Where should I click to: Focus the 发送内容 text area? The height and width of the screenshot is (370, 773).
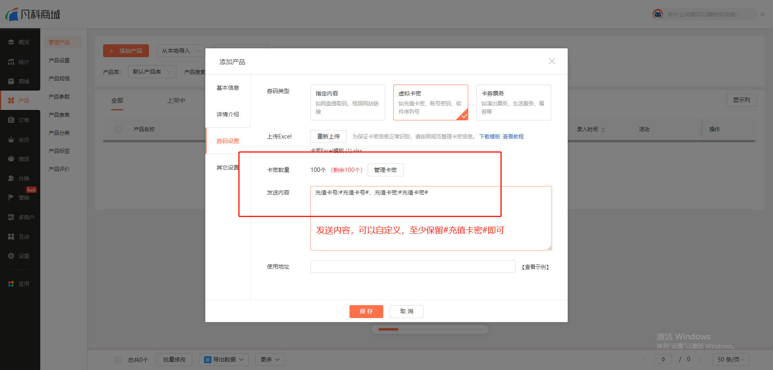pyautogui.click(x=431, y=218)
